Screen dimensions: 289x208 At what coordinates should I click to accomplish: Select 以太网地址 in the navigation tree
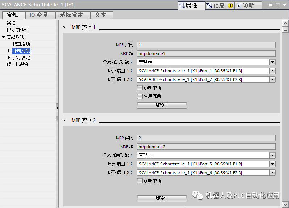[17, 30]
